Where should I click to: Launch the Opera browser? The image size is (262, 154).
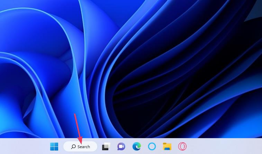pos(182,147)
